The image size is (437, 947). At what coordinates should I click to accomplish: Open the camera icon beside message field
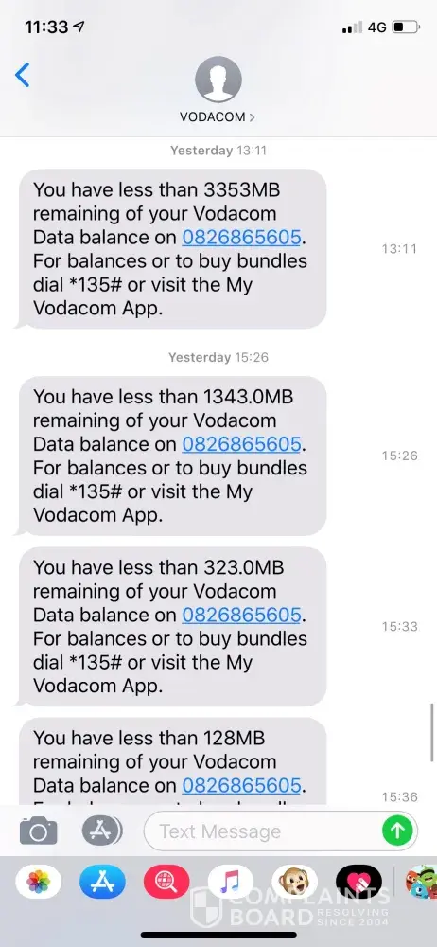pyautogui.click(x=39, y=831)
